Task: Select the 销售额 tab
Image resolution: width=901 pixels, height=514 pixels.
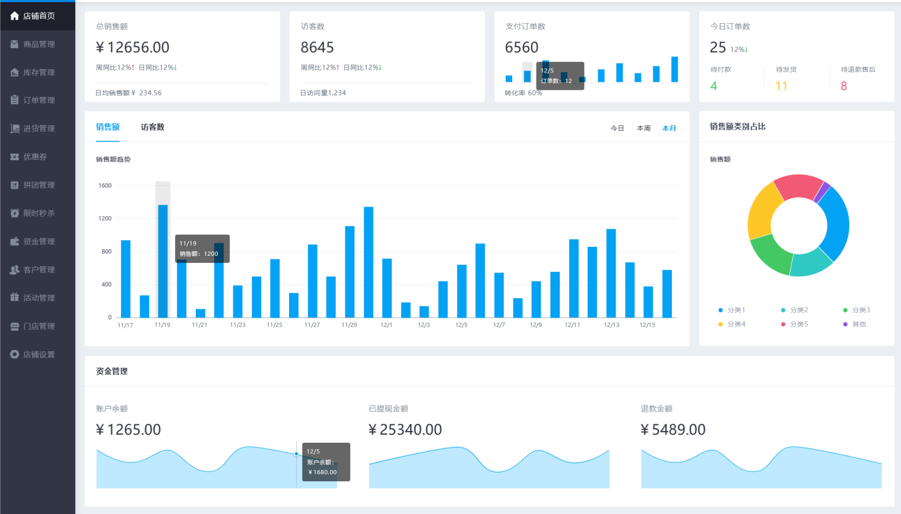Action: click(x=107, y=127)
